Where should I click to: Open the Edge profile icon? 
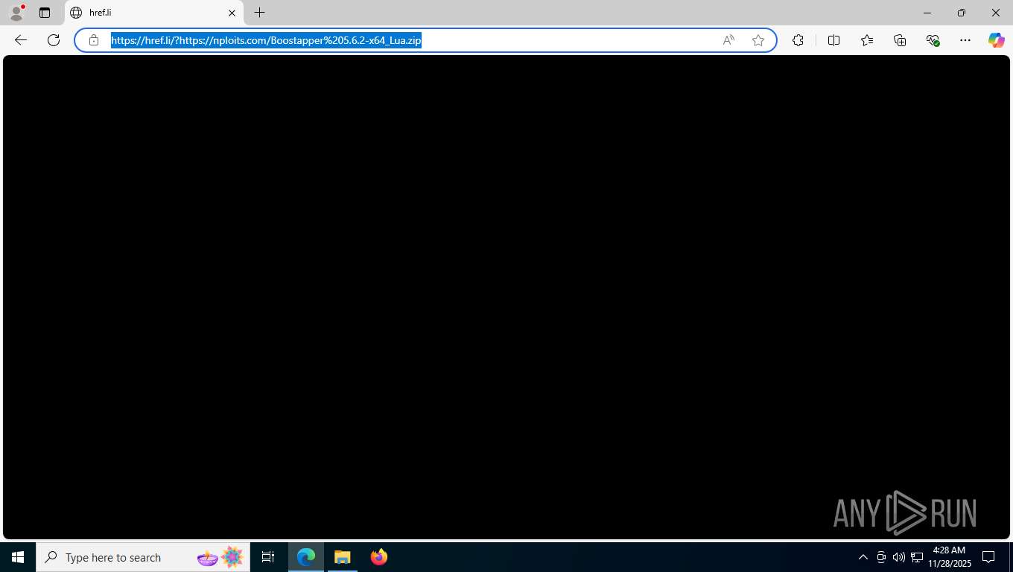tap(16, 13)
